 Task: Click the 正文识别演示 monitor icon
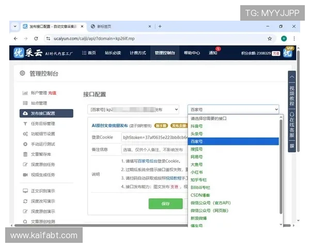click(x=25, y=191)
